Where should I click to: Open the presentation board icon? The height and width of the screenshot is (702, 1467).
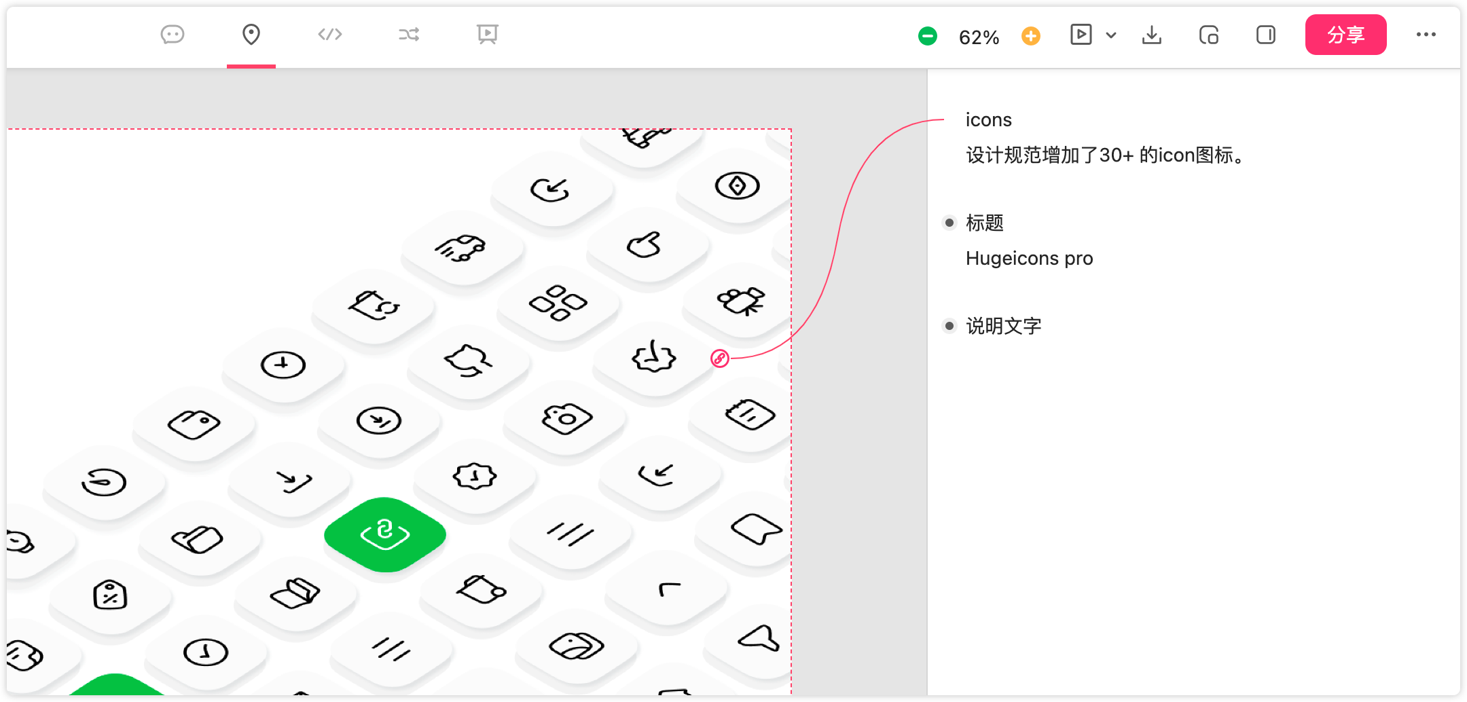tap(487, 34)
